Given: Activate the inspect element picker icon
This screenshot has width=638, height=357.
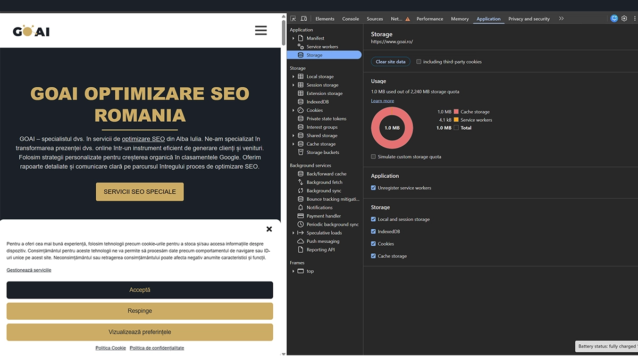Looking at the screenshot, I should (x=293, y=19).
